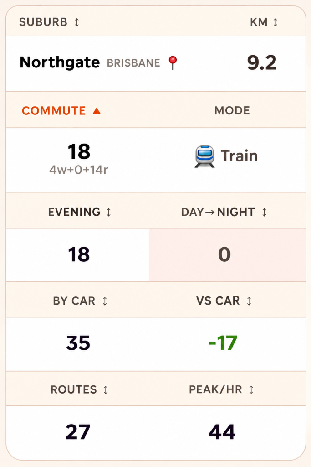Click the train emoji icon

pyautogui.click(x=204, y=156)
